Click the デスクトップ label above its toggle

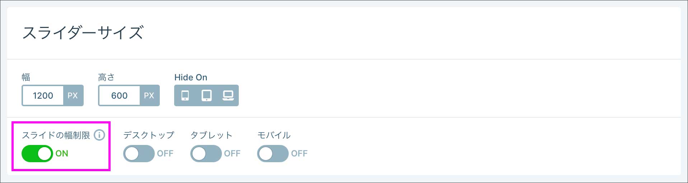[149, 135]
